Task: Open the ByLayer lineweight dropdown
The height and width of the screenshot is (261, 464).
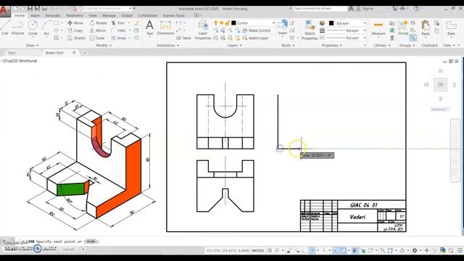Action: [x=364, y=30]
